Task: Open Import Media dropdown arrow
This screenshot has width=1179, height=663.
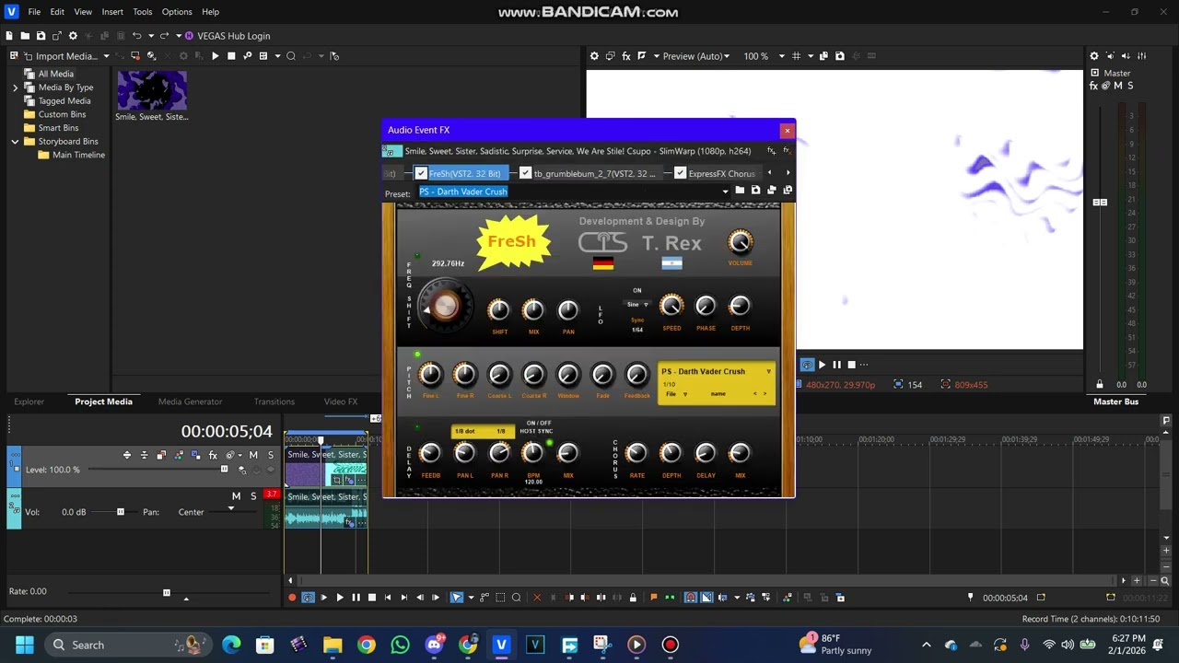Action: pyautogui.click(x=106, y=56)
